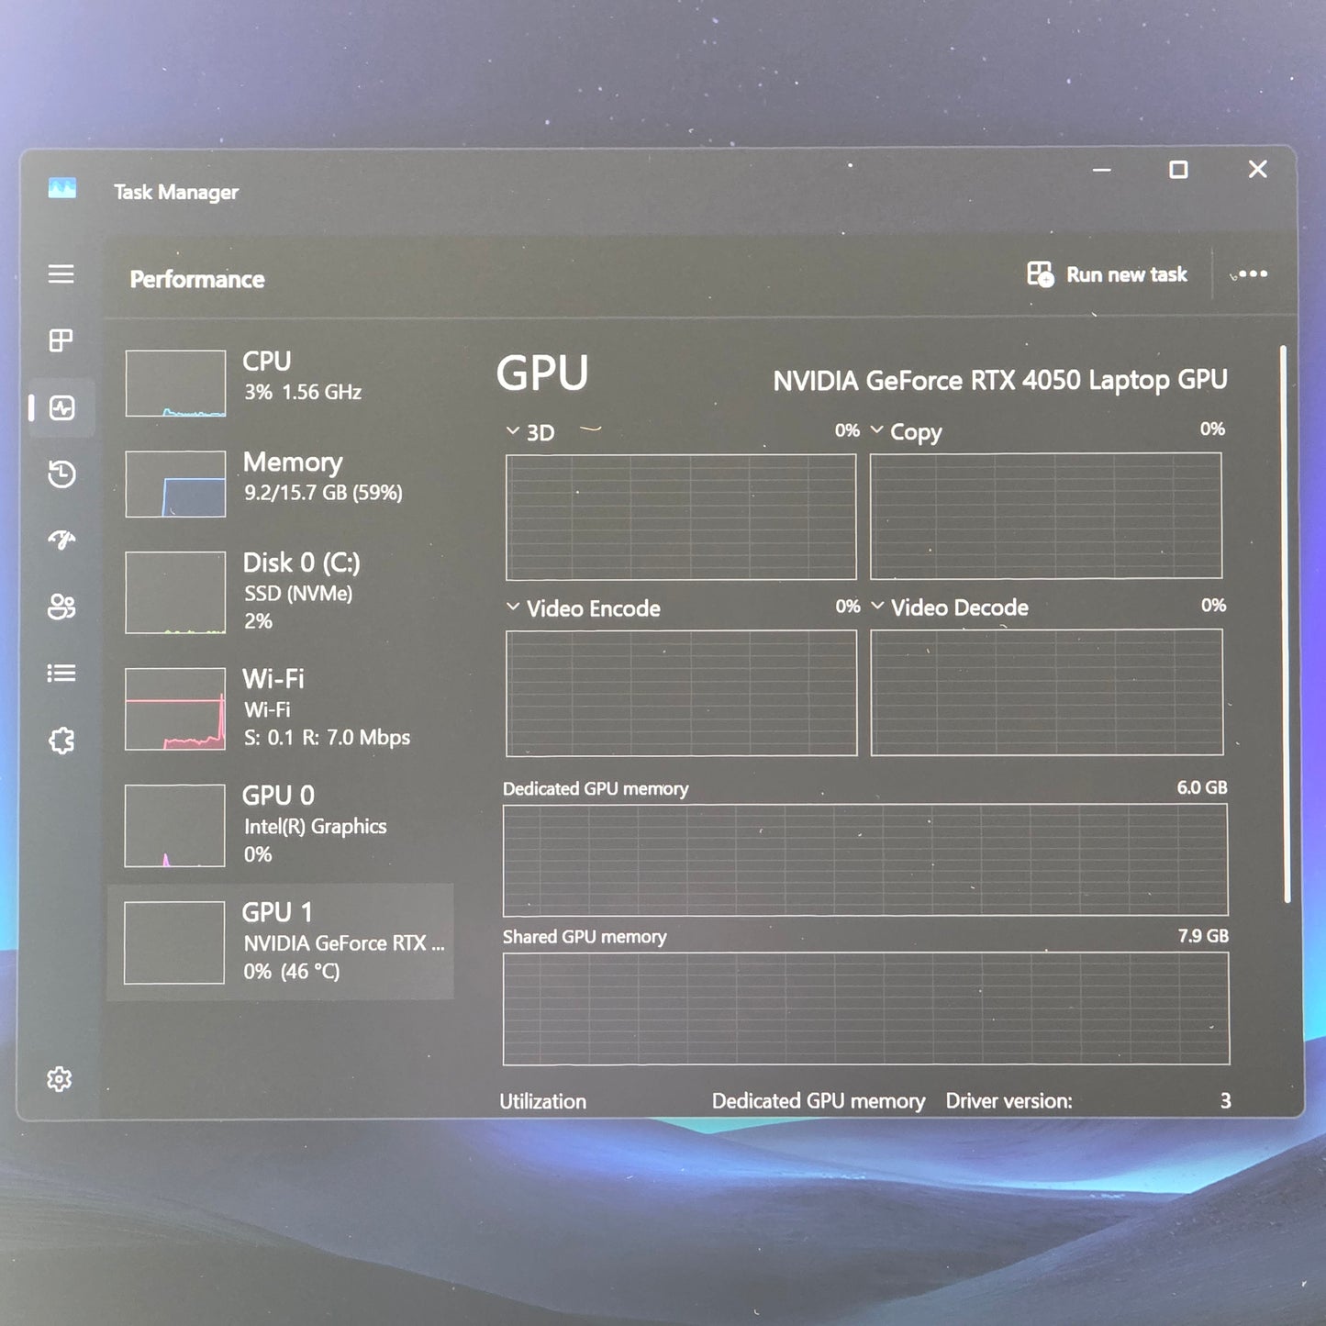The height and width of the screenshot is (1326, 1326).
Task: Click the 'NVIDIA GeForce RTX 4050 Laptop GPU' text
Action: tap(1000, 381)
